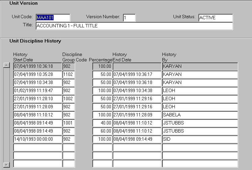The image size is (252, 170).
Task: Click the 100.00 percentage in the first row
Action: coord(102,66)
